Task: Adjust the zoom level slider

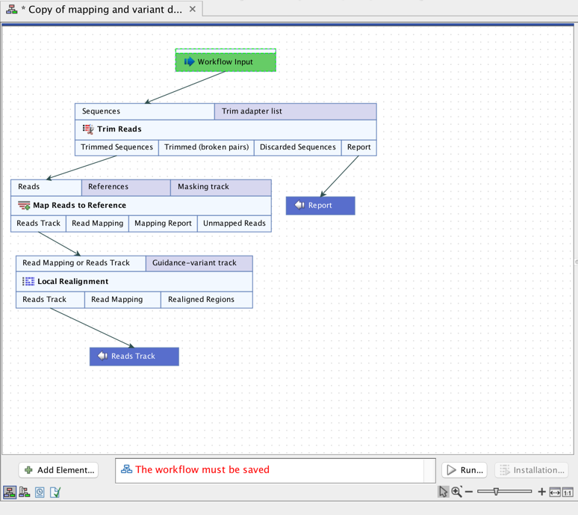Action: pos(496,492)
